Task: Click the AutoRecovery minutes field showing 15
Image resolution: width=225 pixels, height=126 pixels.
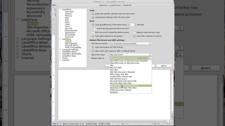Action: 131,25
